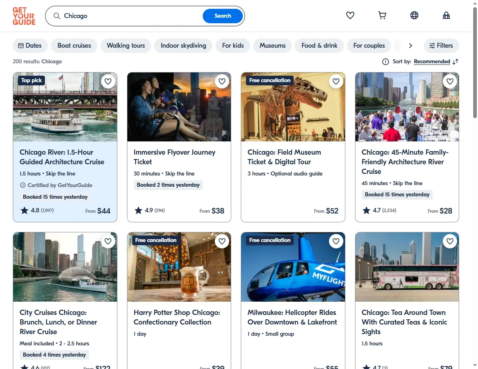
Task: Open Immersive Flyover Journey Ticket title
Action: [x=174, y=157]
